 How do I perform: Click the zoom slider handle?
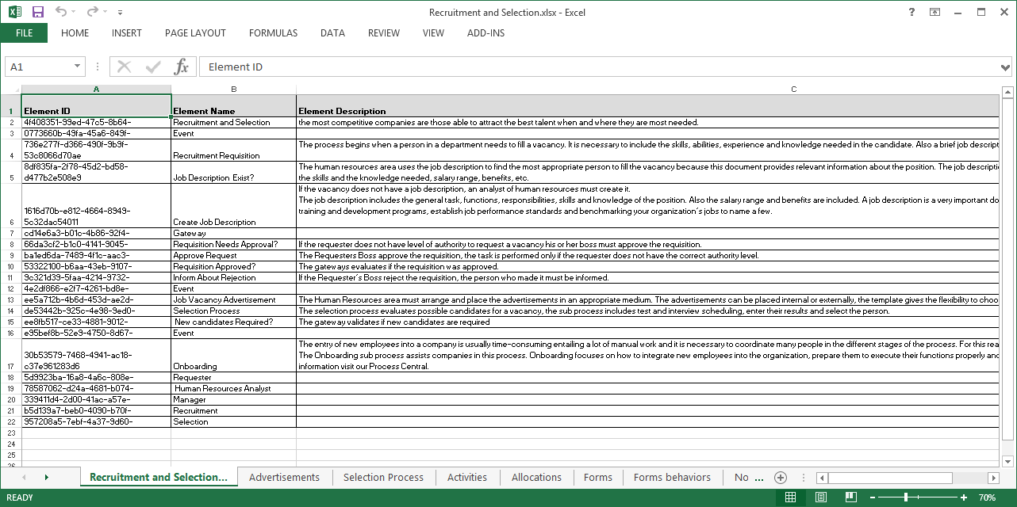tap(905, 497)
